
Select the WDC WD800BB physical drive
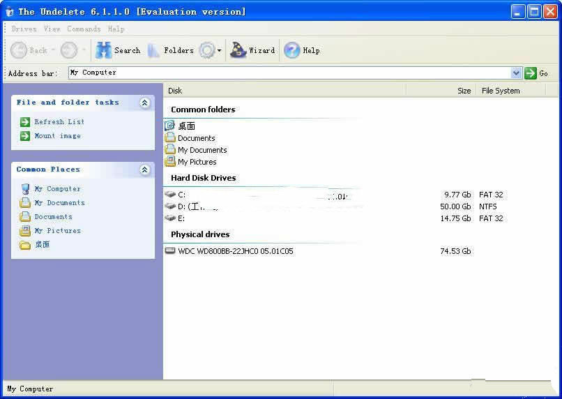(235, 251)
